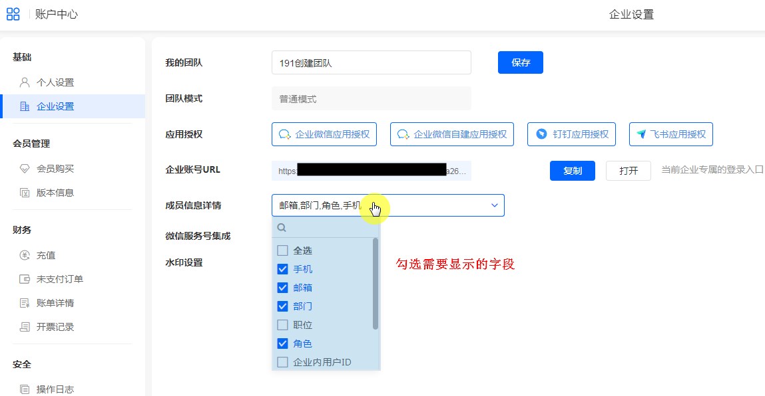Collapse the 成员信息详情 dropdown arrow

coord(495,205)
